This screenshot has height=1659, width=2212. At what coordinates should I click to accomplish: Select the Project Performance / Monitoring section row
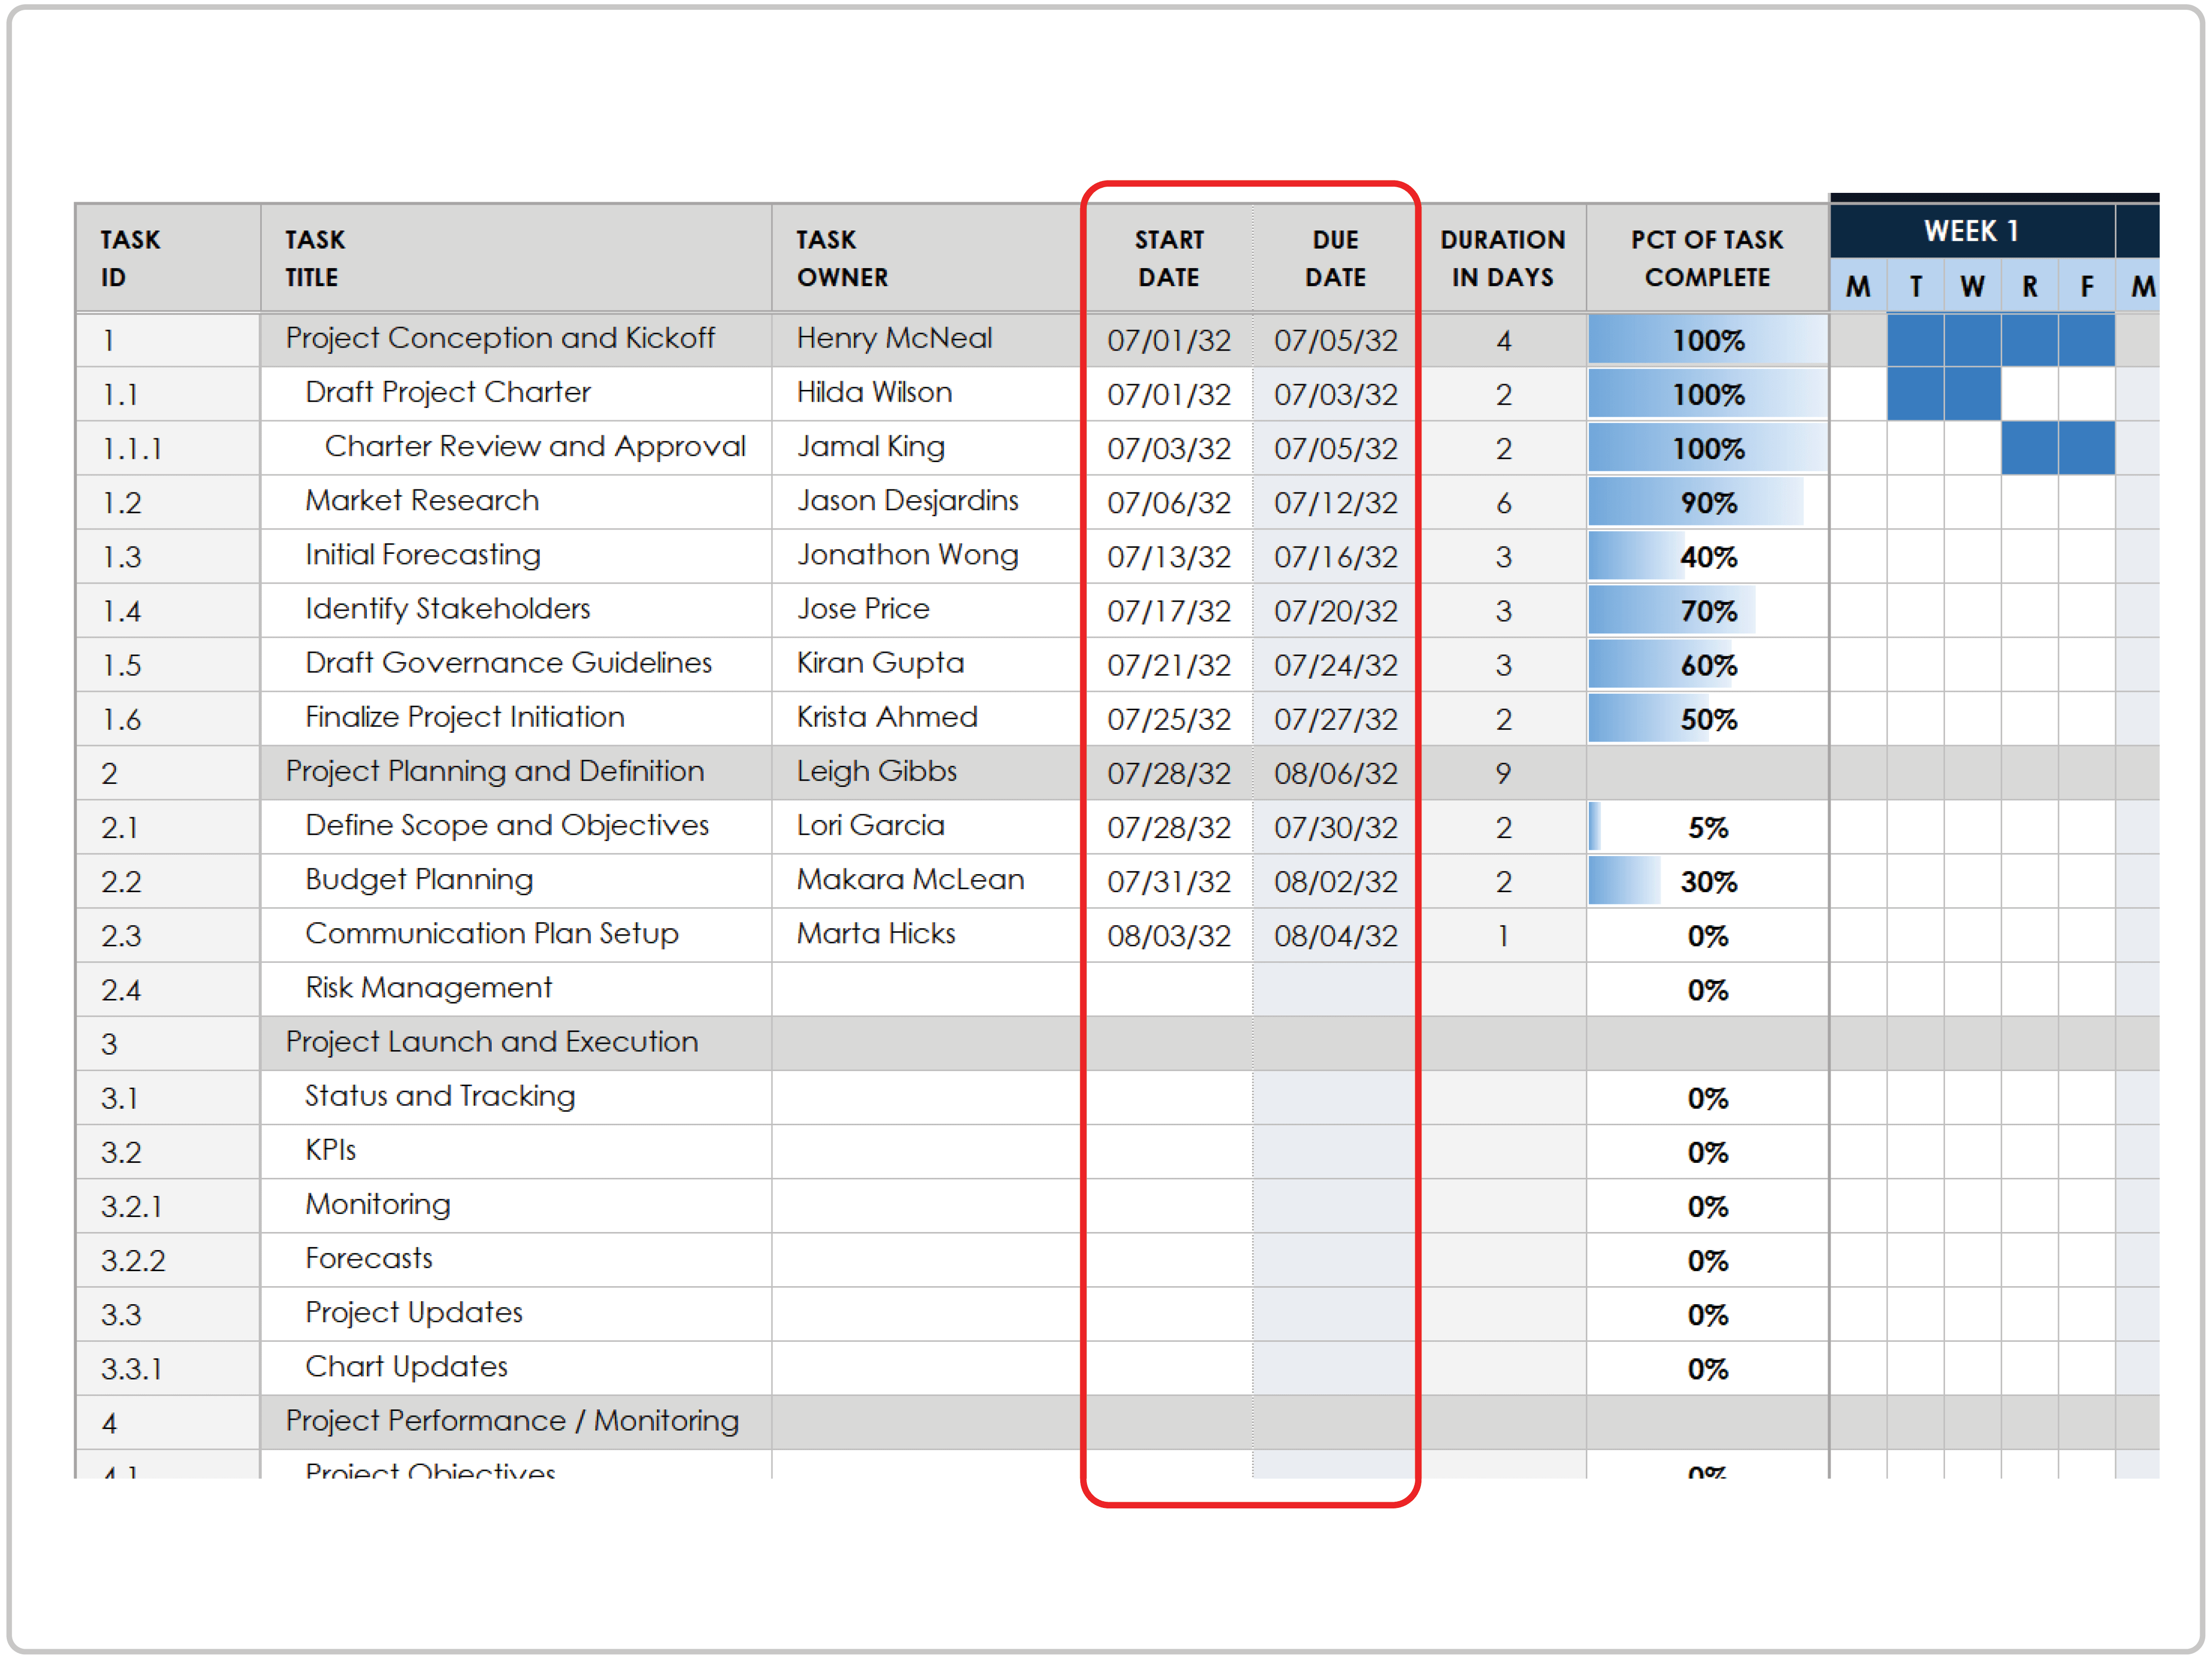[512, 1421]
